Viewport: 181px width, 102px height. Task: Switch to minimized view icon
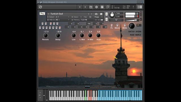click(107, 7)
